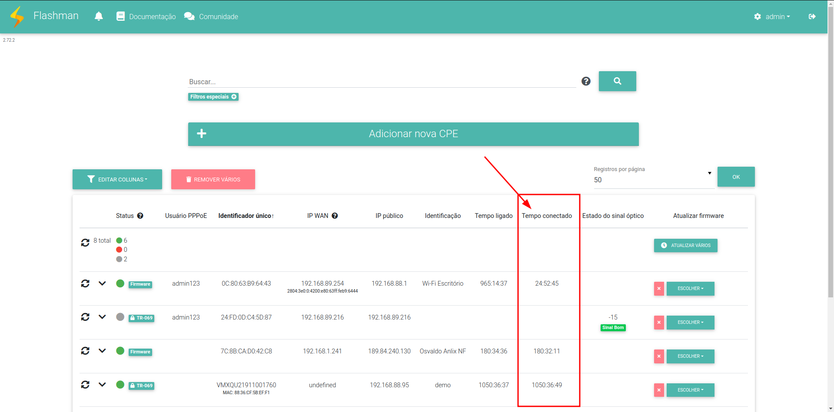This screenshot has height=412, width=834.
Task: Open EDITAR COLUNAS dropdown
Action: pos(117,179)
